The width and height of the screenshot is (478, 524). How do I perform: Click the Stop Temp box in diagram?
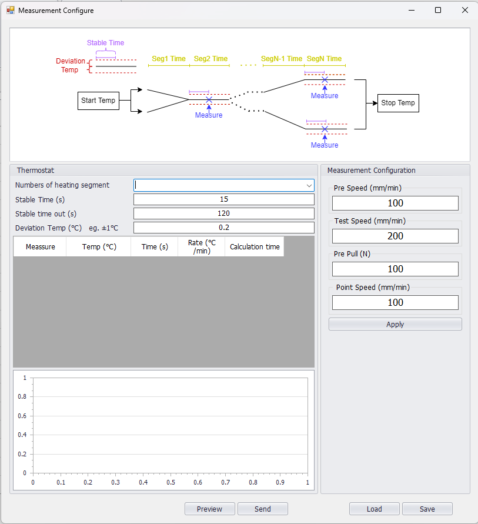click(398, 103)
